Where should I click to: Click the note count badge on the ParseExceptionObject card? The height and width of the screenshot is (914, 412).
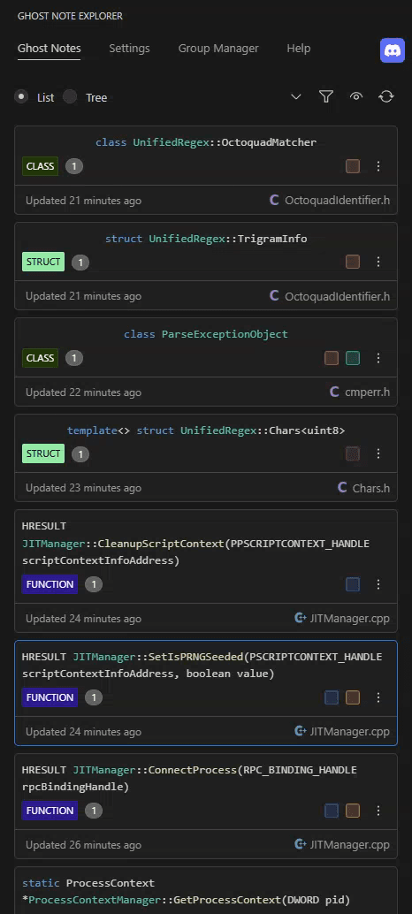(74, 358)
